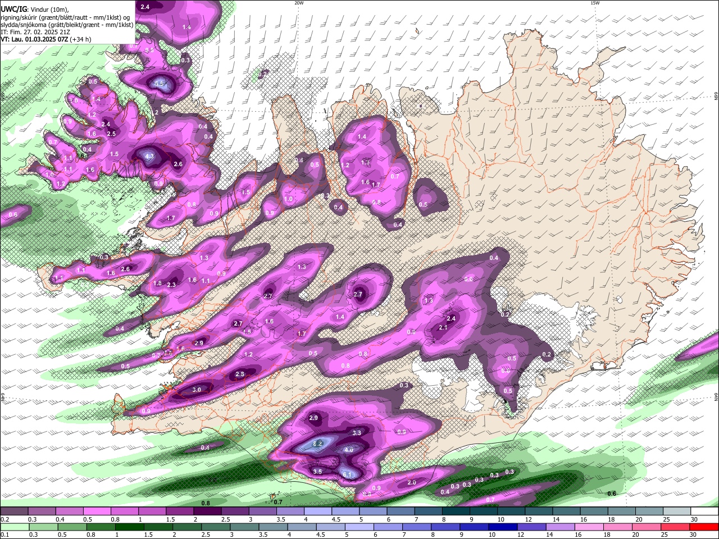
Task: Click the 4.0 precipitation value on map
Action: click(348, 450)
